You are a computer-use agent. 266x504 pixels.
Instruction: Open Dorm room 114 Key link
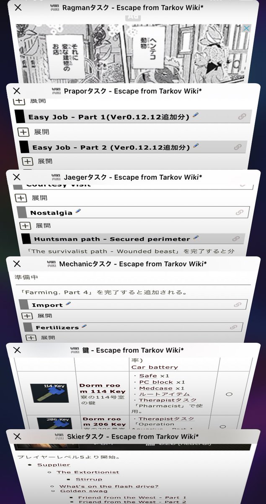coord(103,388)
